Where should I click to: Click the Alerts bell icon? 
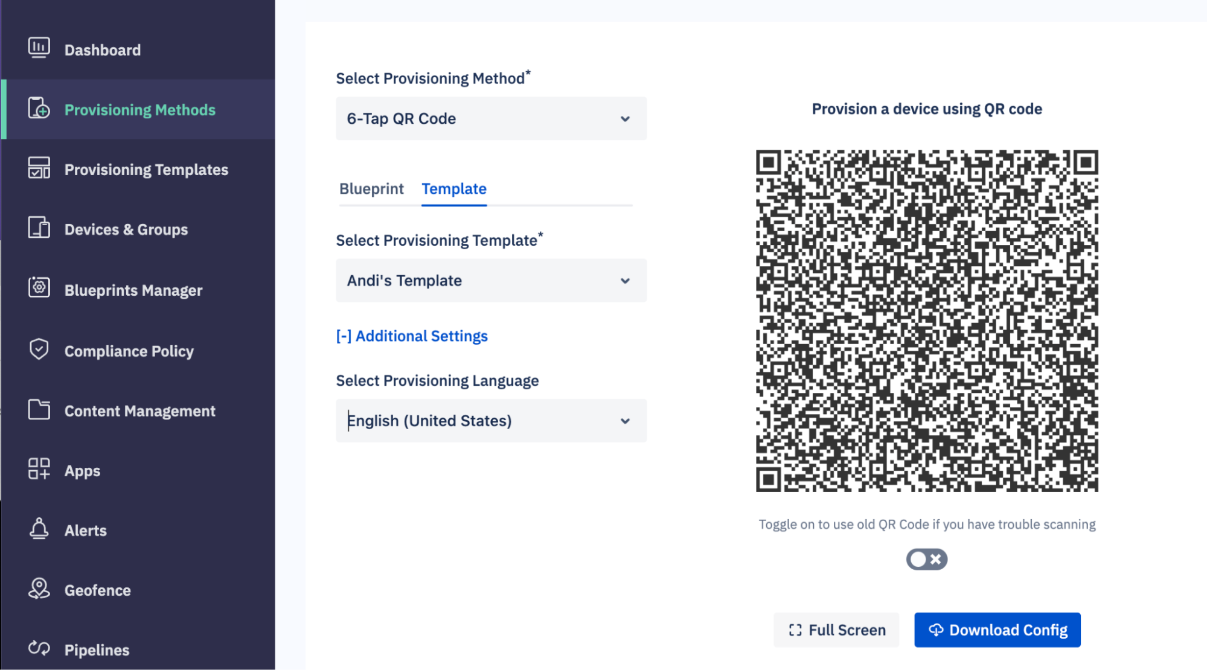(39, 529)
